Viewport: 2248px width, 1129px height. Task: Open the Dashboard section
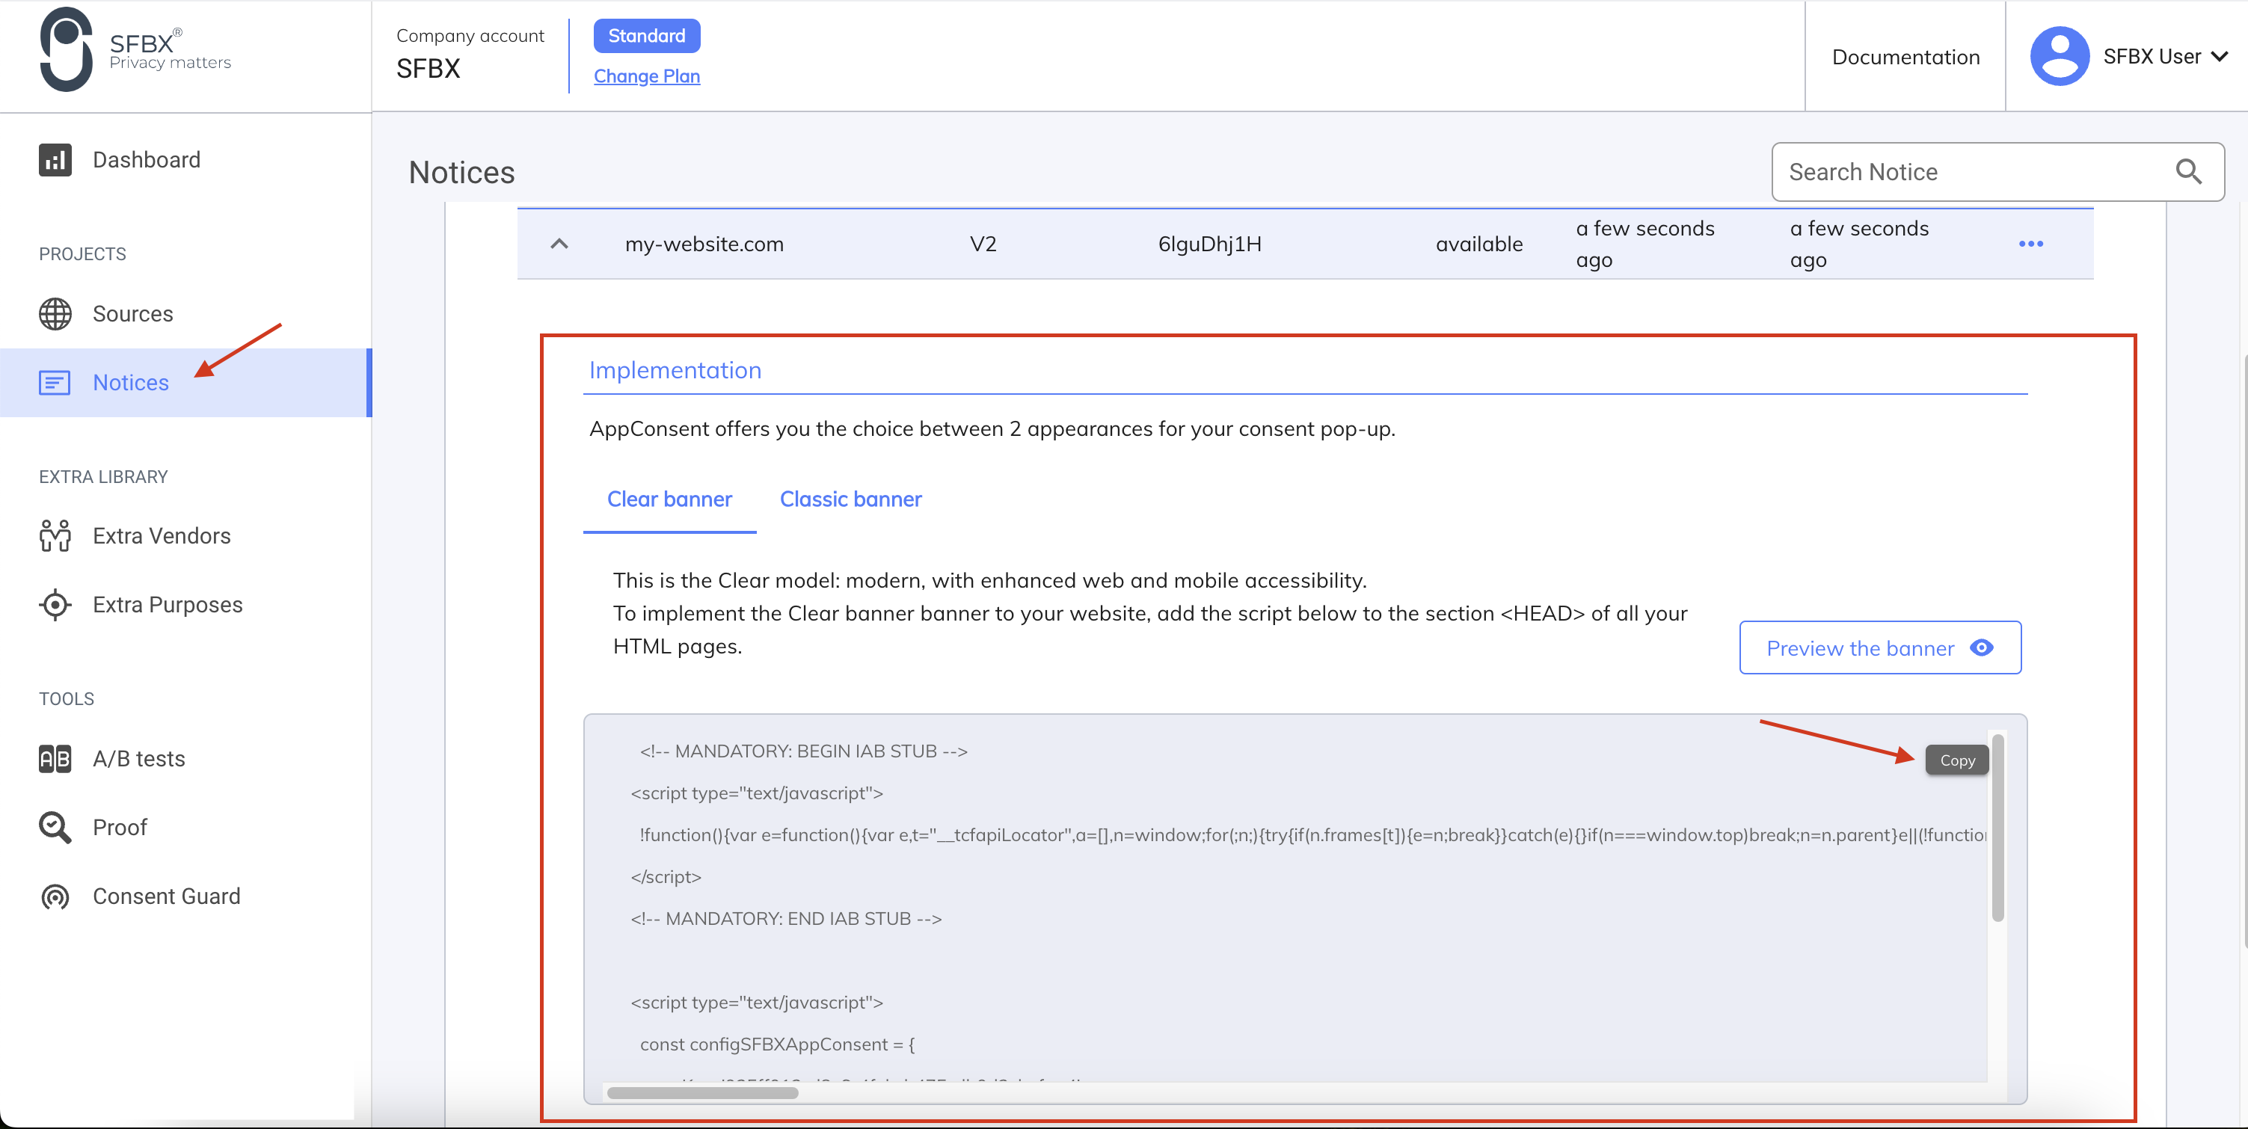145,160
